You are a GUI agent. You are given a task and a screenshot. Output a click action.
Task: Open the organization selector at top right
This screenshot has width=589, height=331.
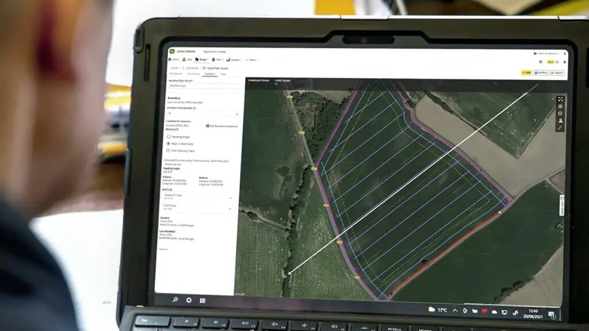546,53
